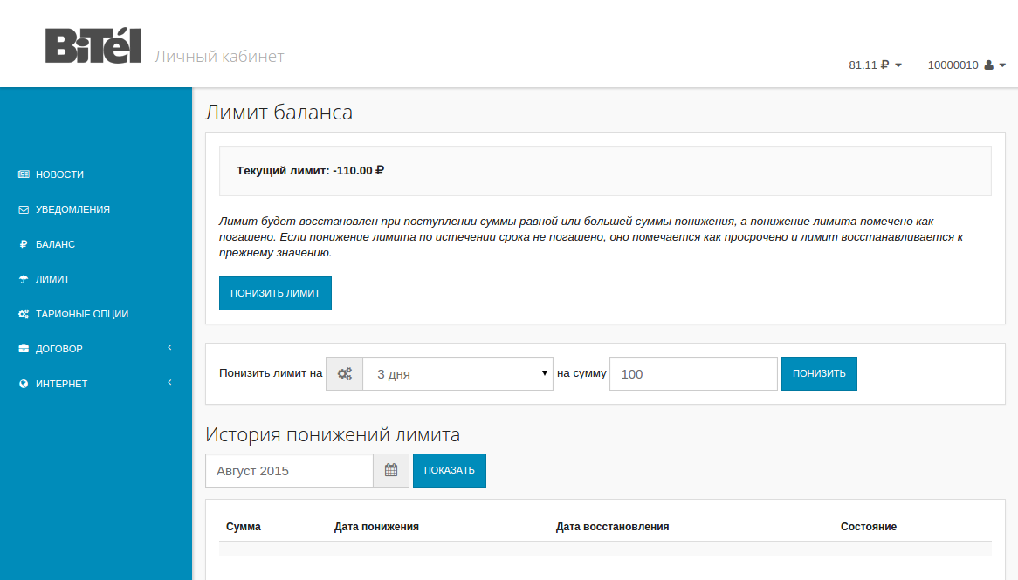Viewport: 1018px width, 580px height.
Task: Click the ПОКАЗАТЬ button in history
Action: pyautogui.click(x=449, y=470)
